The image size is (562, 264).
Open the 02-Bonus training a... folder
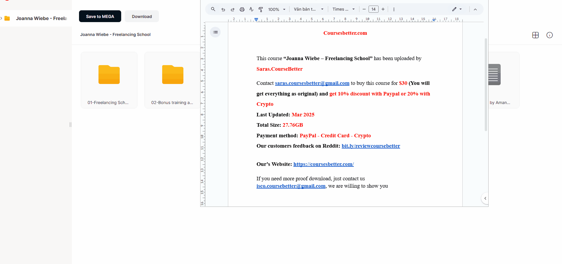click(x=172, y=80)
